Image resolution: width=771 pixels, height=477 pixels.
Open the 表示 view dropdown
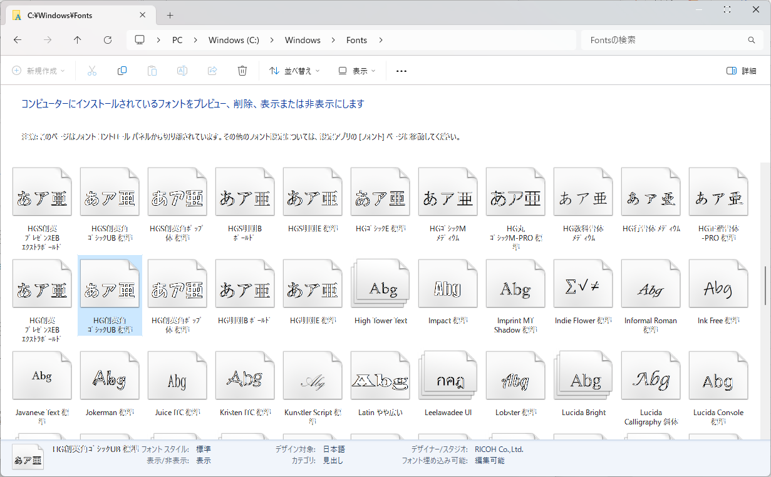coord(357,71)
